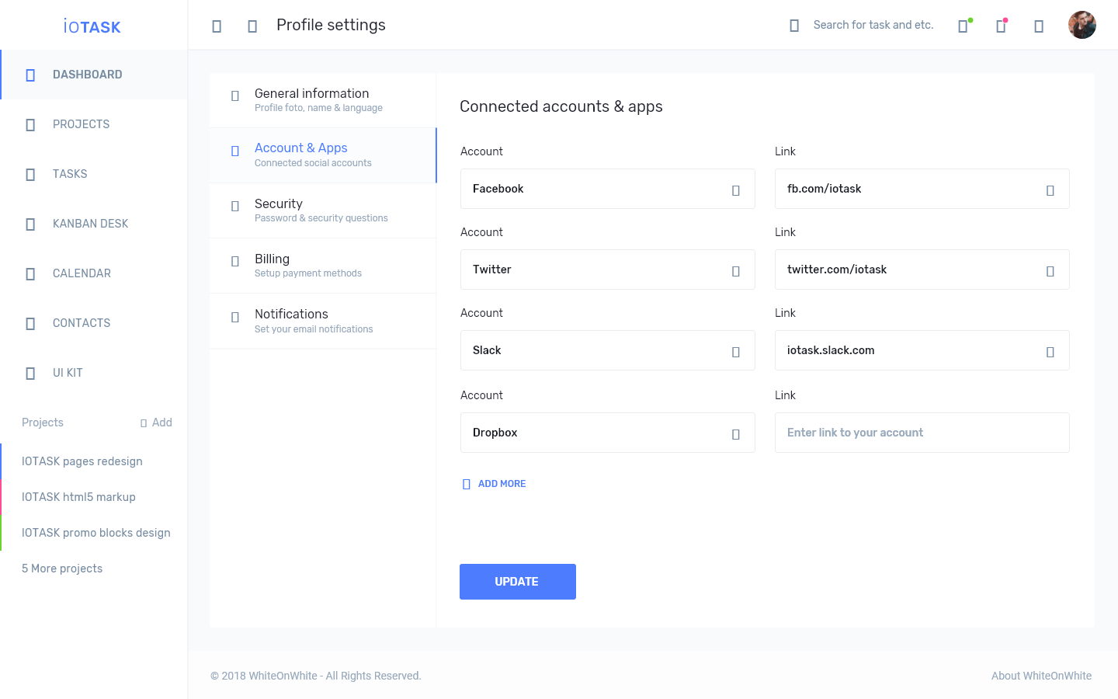
Task: Click the top bar icon with green dot
Action: [x=963, y=26]
